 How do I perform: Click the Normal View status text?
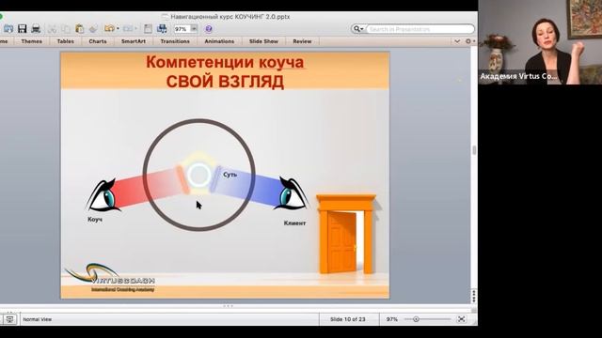coord(38,319)
